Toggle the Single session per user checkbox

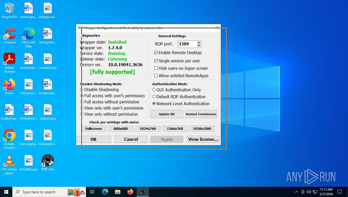(x=177, y=61)
